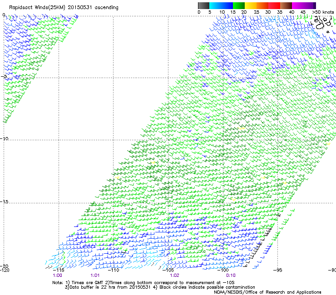The height and width of the screenshot is (295, 336).
Task: Click the gray 0-5 knots legend swatch
Action: (203, 5)
